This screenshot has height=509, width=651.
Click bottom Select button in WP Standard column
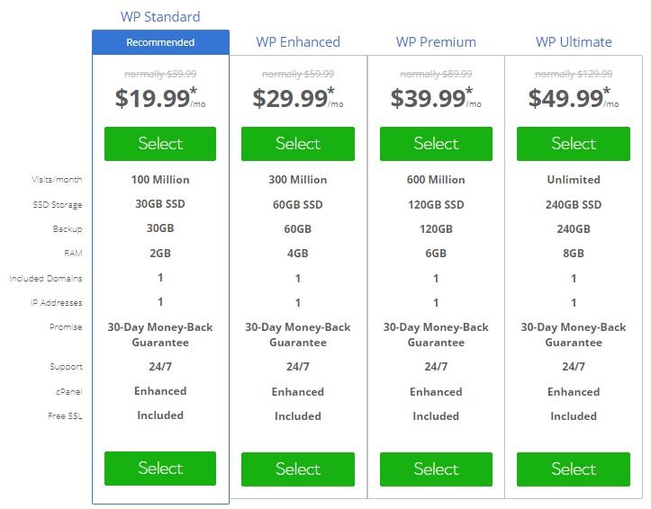[160, 469]
